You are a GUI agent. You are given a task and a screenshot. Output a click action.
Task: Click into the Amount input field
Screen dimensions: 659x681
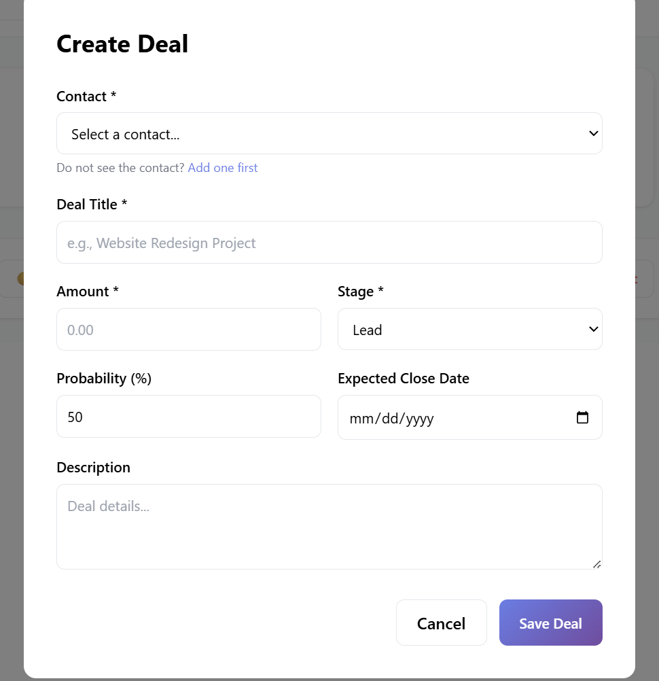click(x=188, y=330)
